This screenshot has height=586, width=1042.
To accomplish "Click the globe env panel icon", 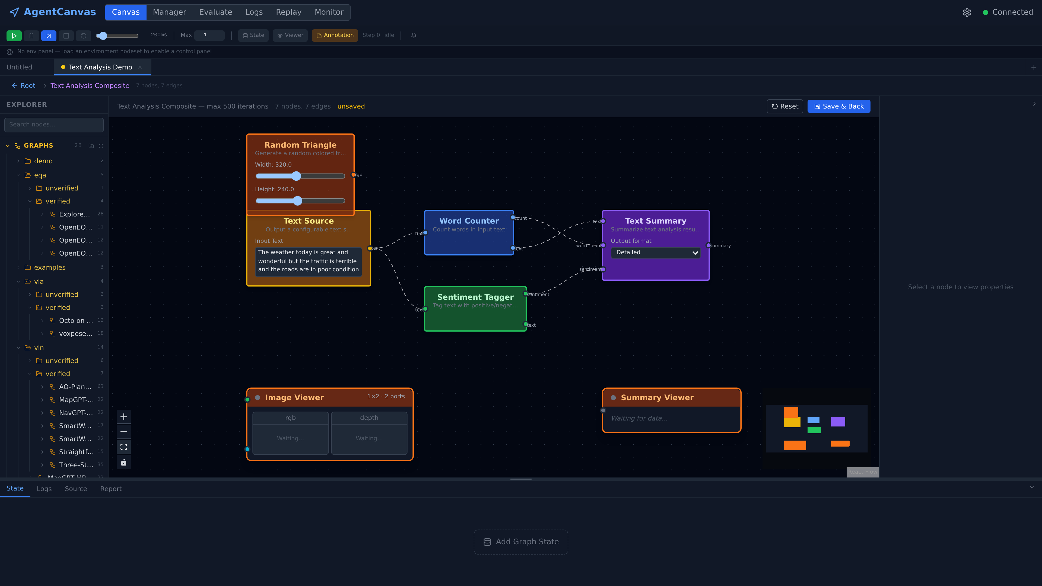I will (10, 52).
